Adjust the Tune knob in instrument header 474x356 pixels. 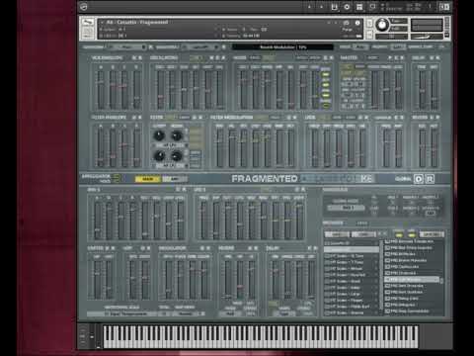pyautogui.click(x=382, y=25)
